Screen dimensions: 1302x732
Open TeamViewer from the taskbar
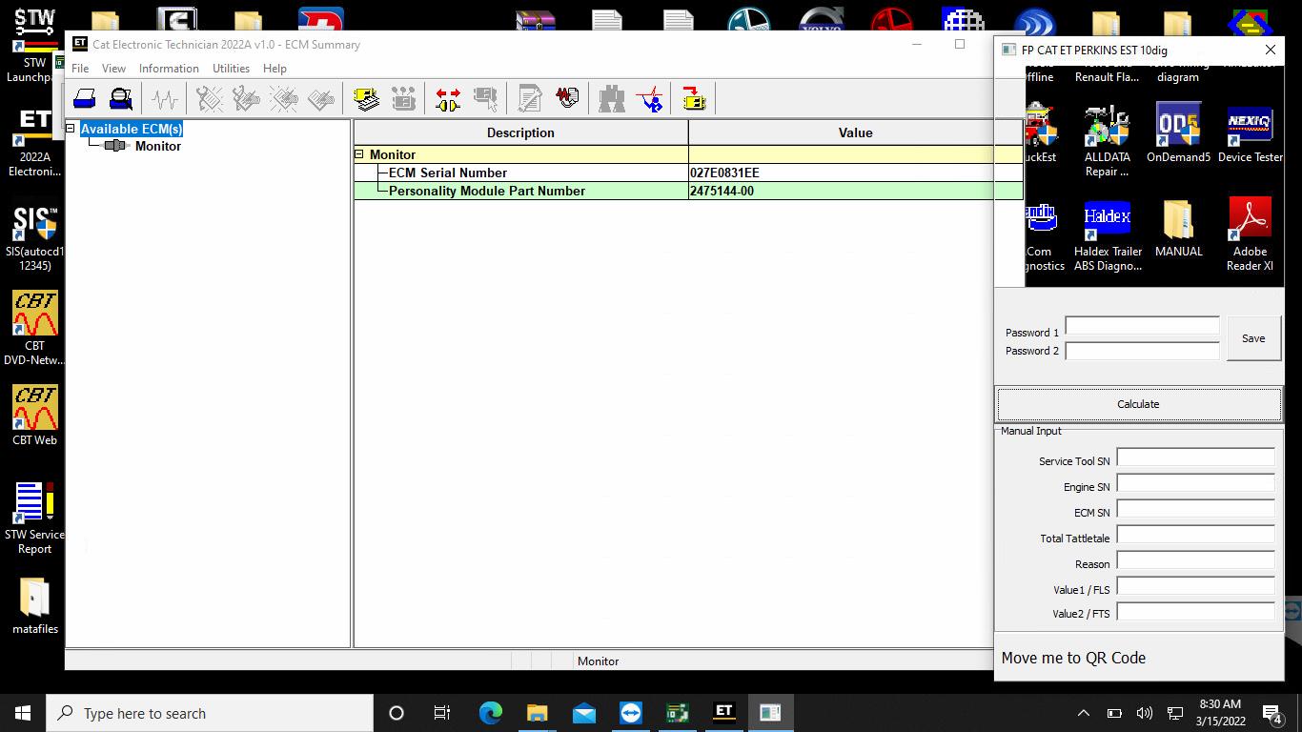631,713
